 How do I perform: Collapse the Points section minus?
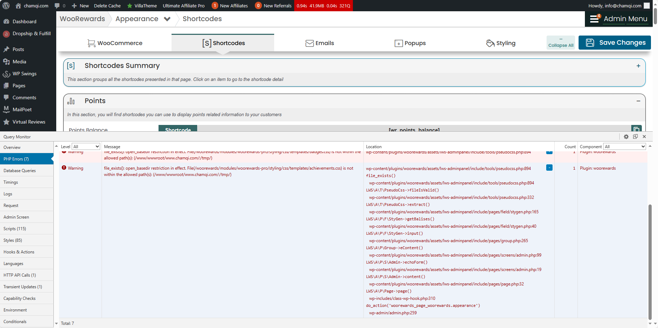point(638,101)
